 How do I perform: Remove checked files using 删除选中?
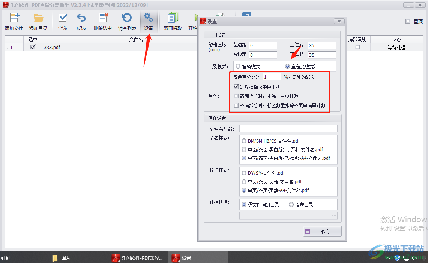[x=103, y=22]
